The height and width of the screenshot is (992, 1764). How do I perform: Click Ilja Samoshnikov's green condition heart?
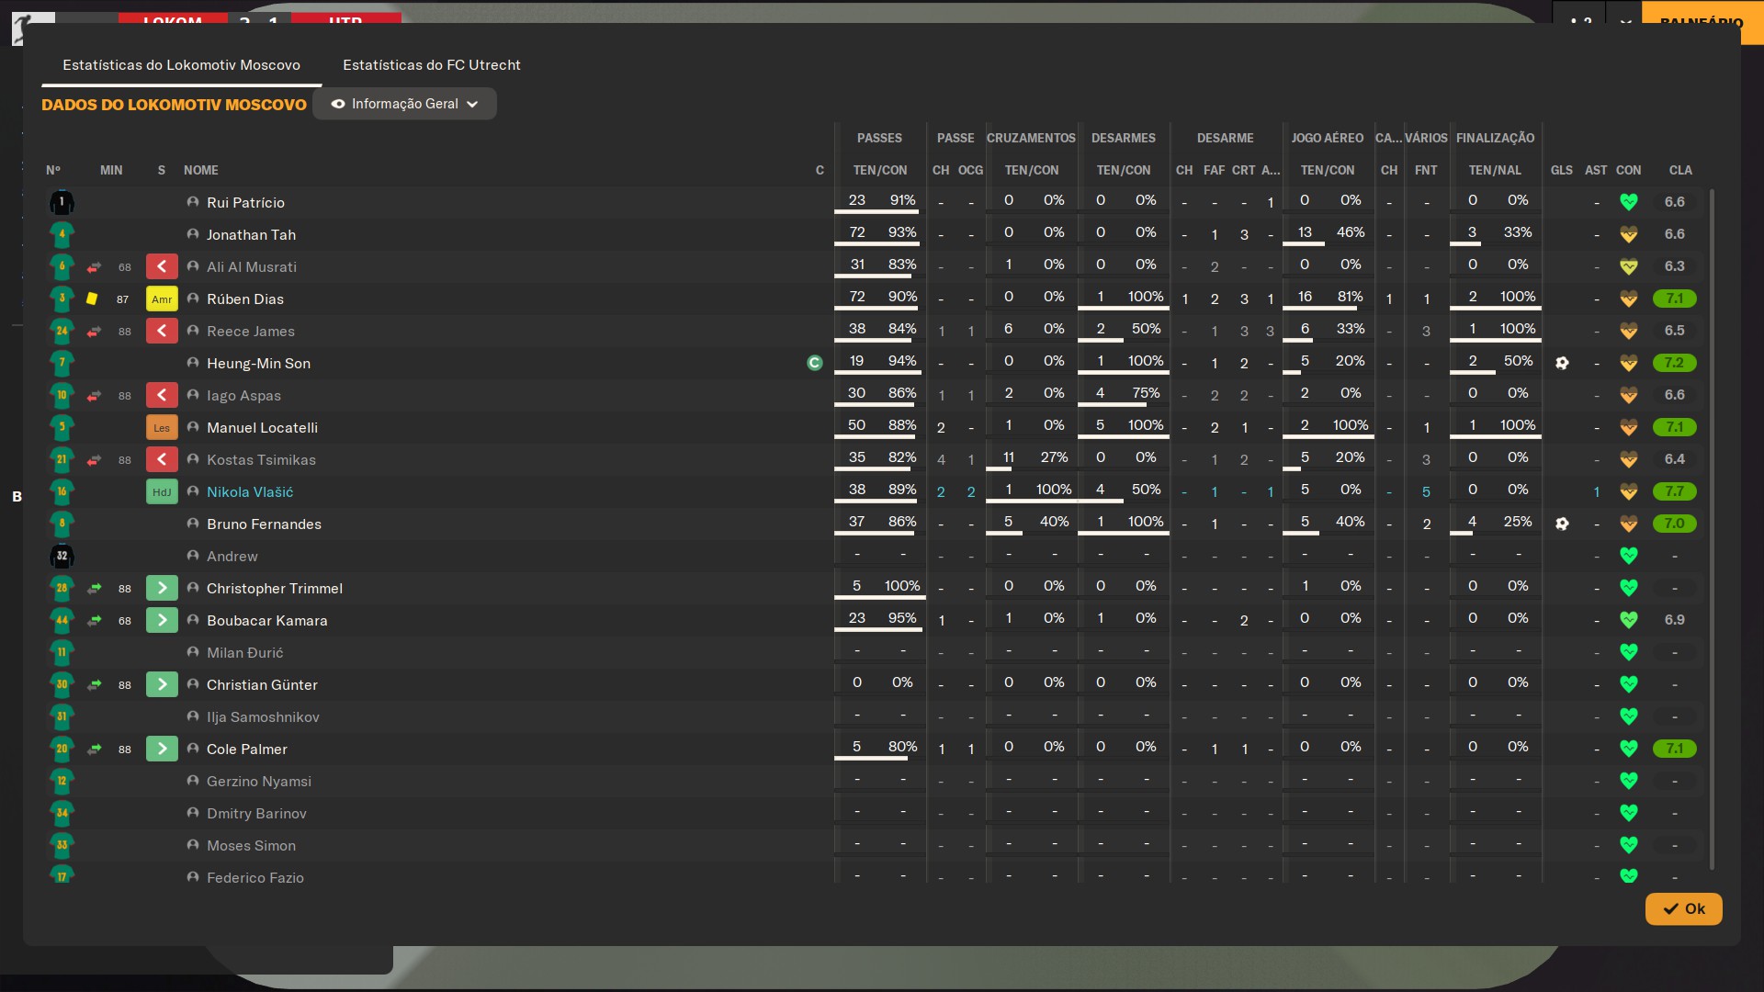click(x=1629, y=716)
